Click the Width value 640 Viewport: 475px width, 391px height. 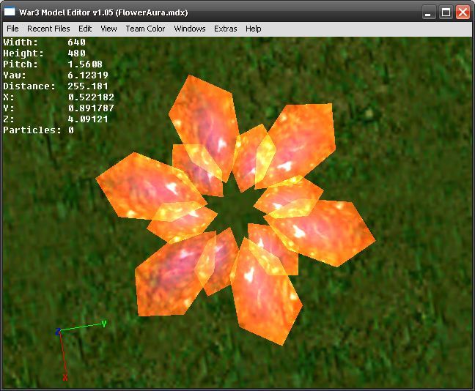pos(77,42)
